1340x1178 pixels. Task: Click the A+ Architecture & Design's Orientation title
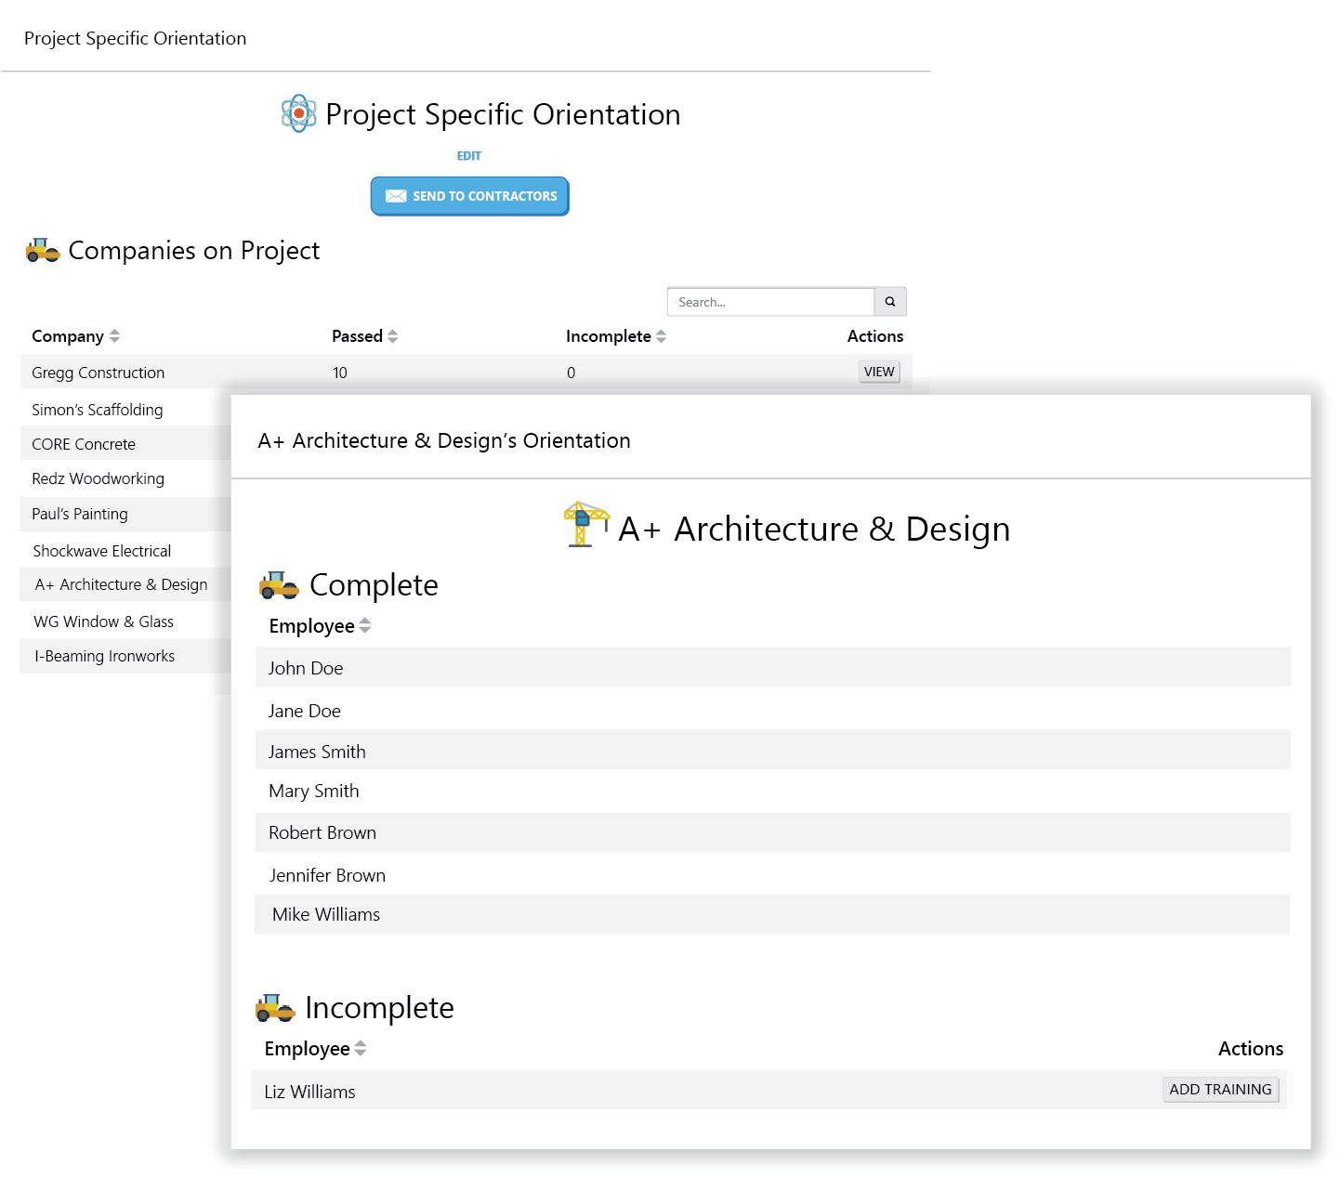click(x=444, y=440)
